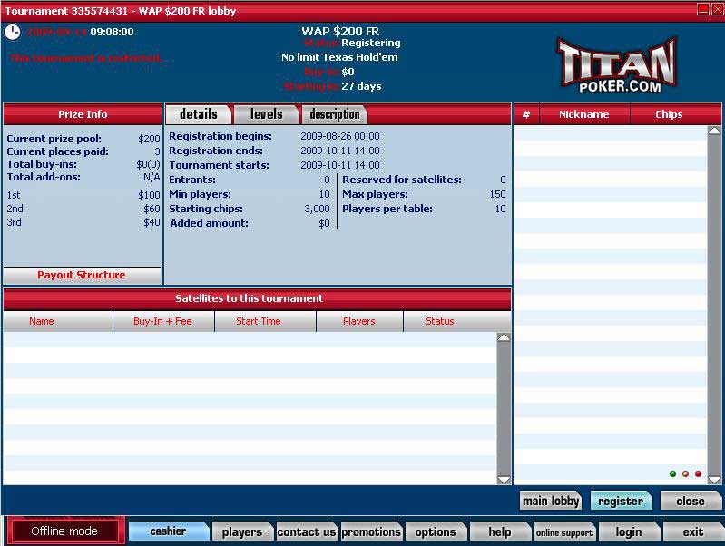The height and width of the screenshot is (546, 725).
Task: Click the 2nd place $60 value
Action: click(x=152, y=209)
